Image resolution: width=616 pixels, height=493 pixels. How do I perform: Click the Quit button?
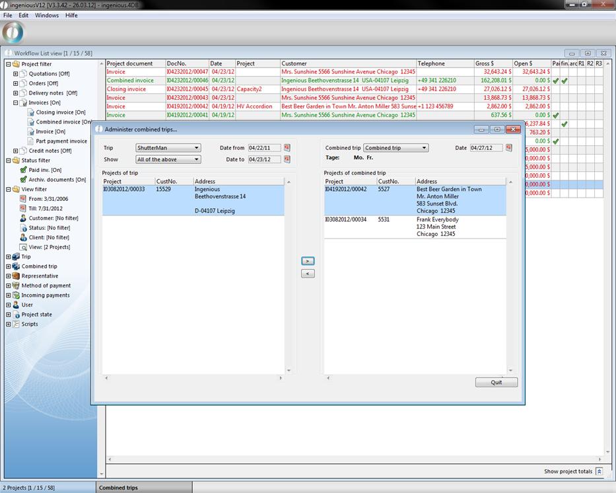point(496,382)
